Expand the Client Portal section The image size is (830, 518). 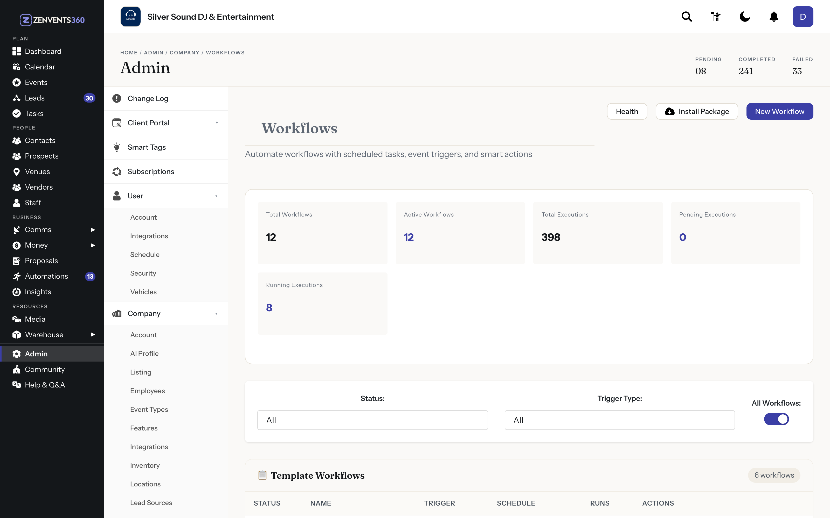(x=166, y=123)
